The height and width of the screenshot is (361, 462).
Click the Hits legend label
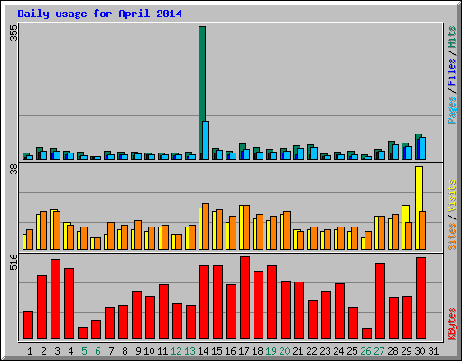pyautogui.click(x=452, y=37)
